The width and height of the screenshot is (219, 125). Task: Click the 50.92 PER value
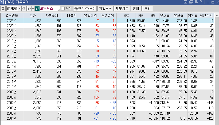tap(141, 21)
